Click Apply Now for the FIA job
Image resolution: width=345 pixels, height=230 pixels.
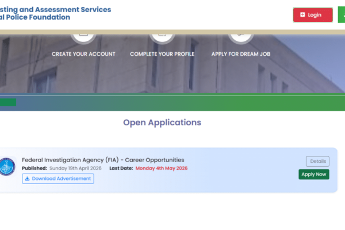pyautogui.click(x=314, y=174)
